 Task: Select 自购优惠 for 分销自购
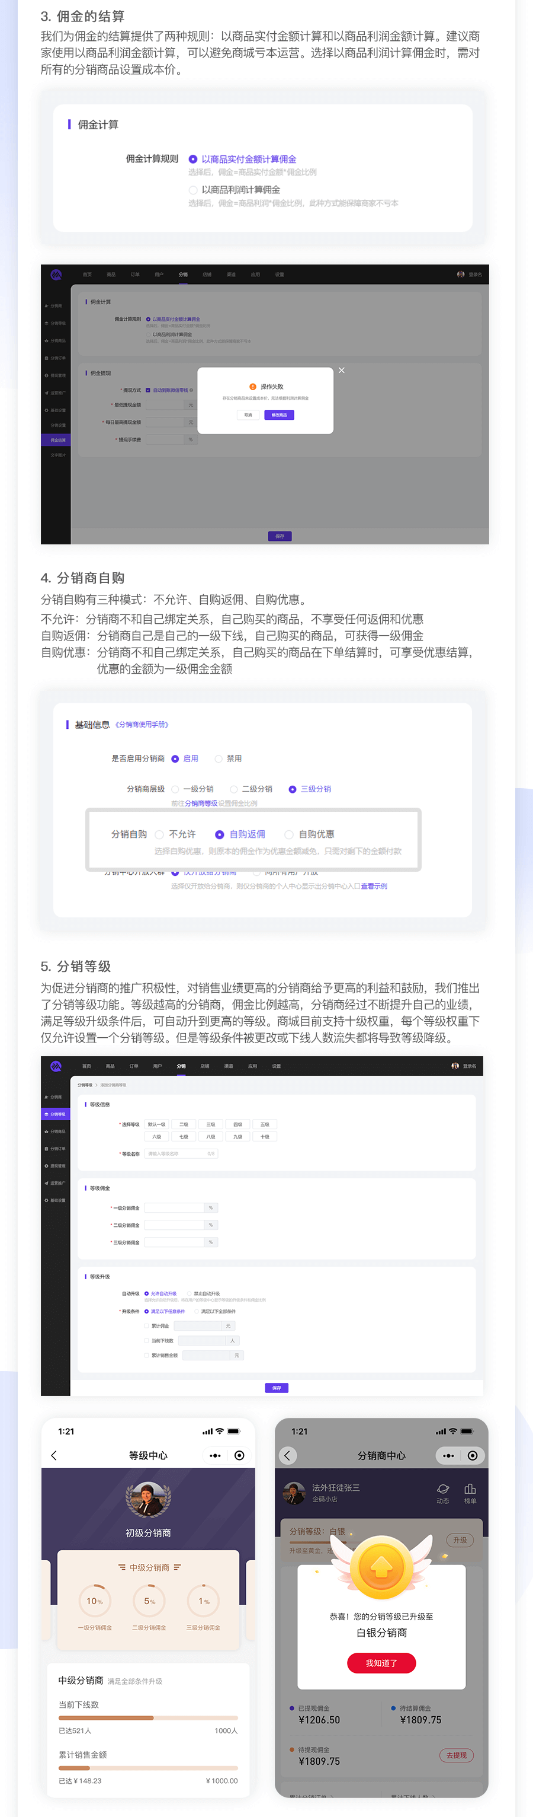288,834
